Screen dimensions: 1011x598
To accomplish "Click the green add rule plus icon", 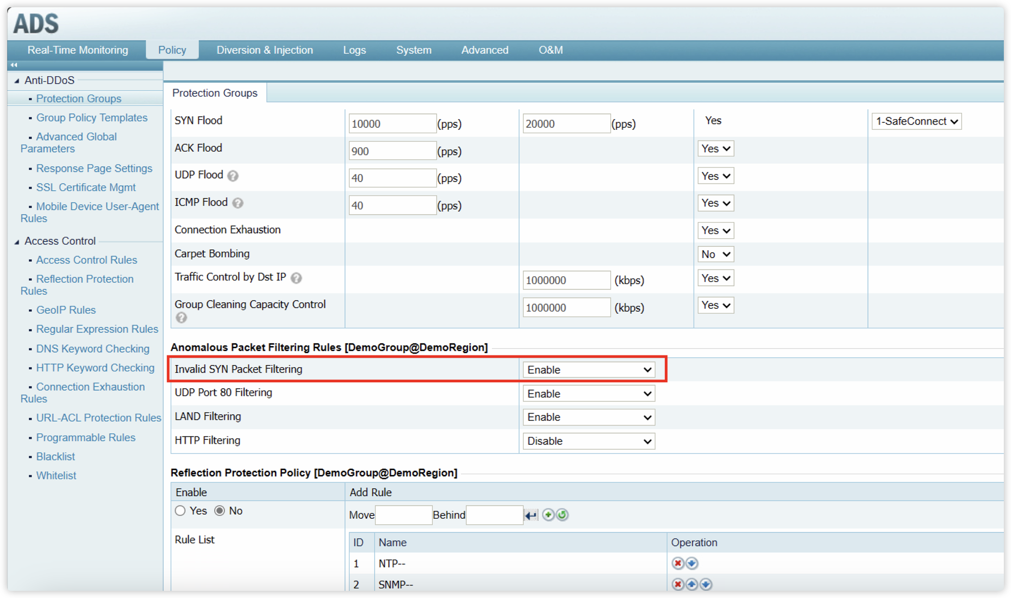I will [x=548, y=515].
